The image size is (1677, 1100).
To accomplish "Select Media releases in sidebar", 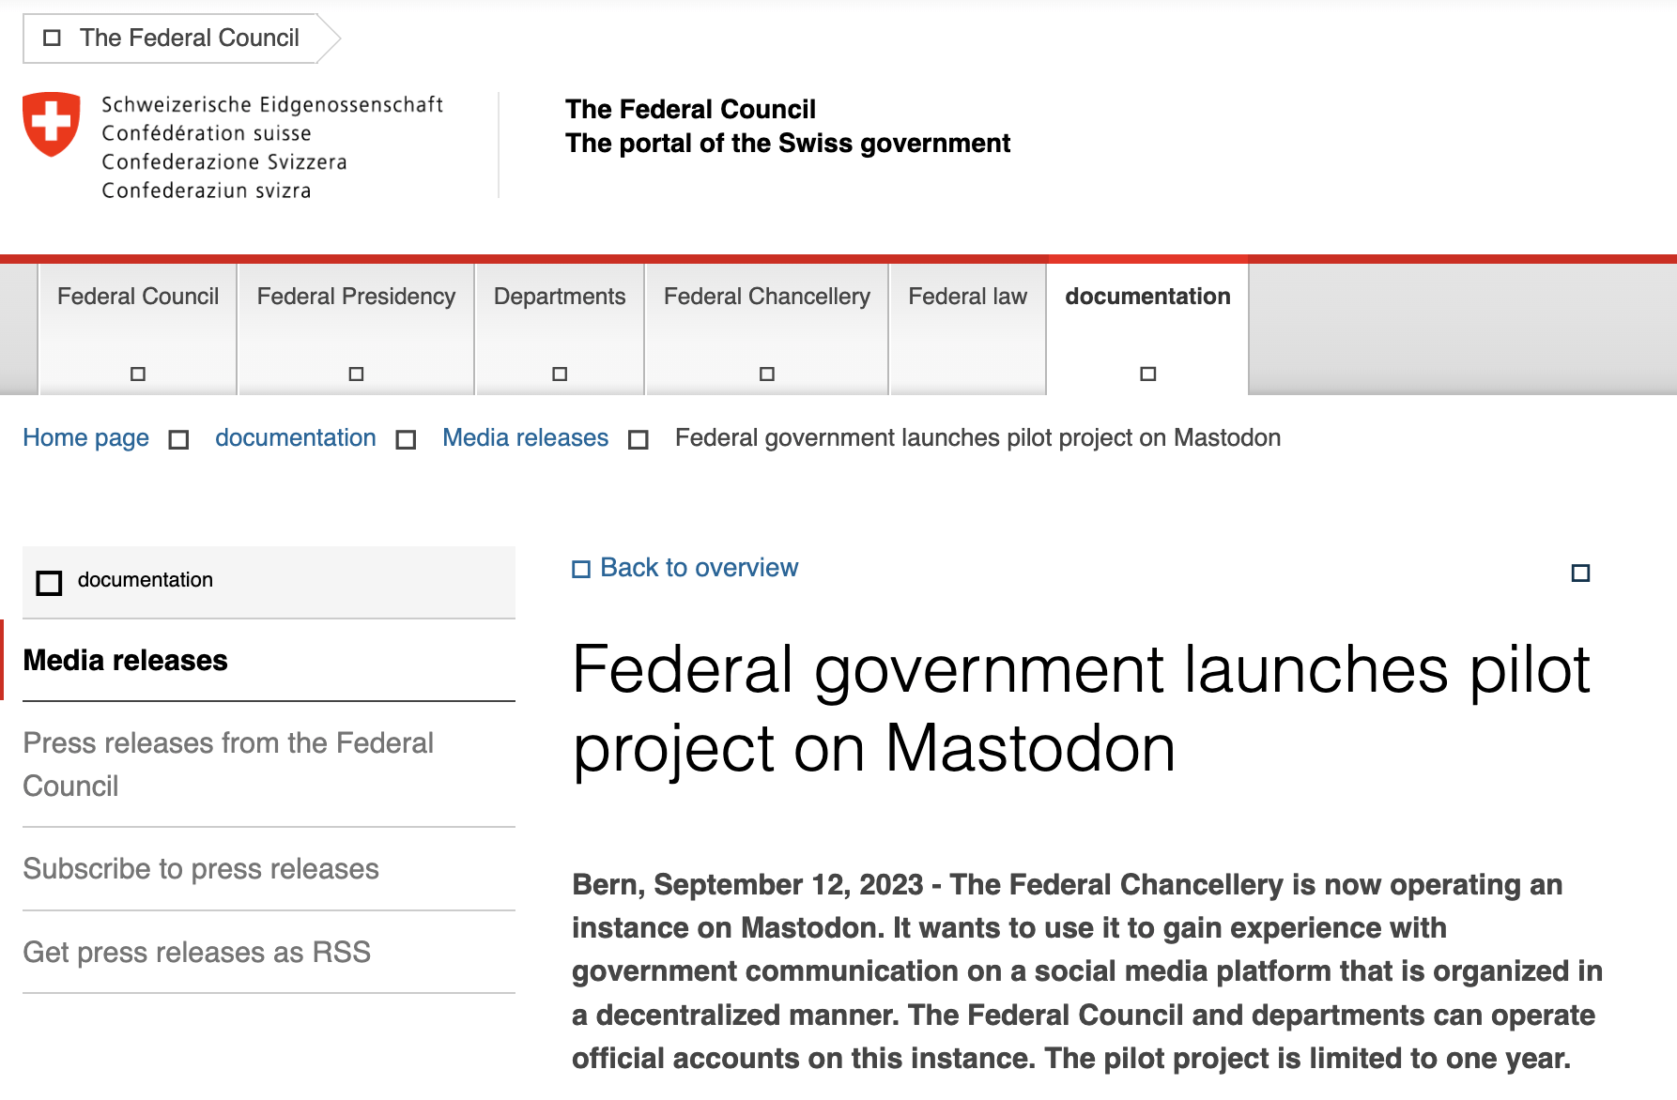I will coord(269,661).
